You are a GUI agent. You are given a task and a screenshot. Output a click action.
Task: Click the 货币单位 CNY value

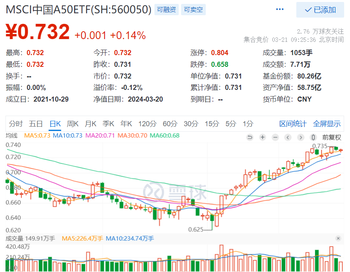click(304, 99)
